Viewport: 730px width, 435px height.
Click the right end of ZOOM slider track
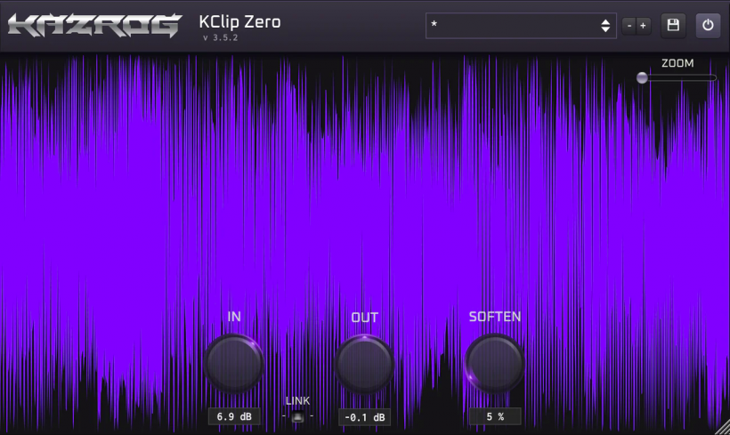click(x=714, y=77)
